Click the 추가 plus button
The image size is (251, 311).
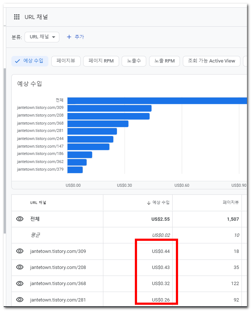[x=75, y=37]
